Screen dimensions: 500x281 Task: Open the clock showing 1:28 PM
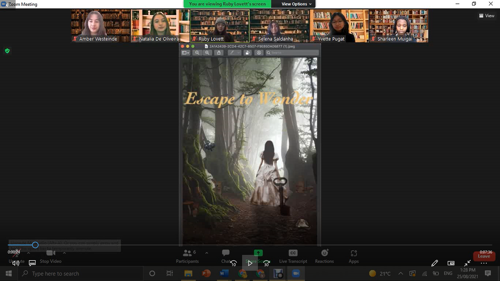click(467, 274)
